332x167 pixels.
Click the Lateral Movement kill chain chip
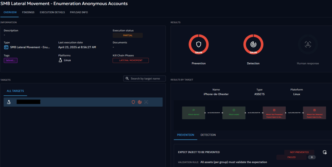click(x=131, y=60)
